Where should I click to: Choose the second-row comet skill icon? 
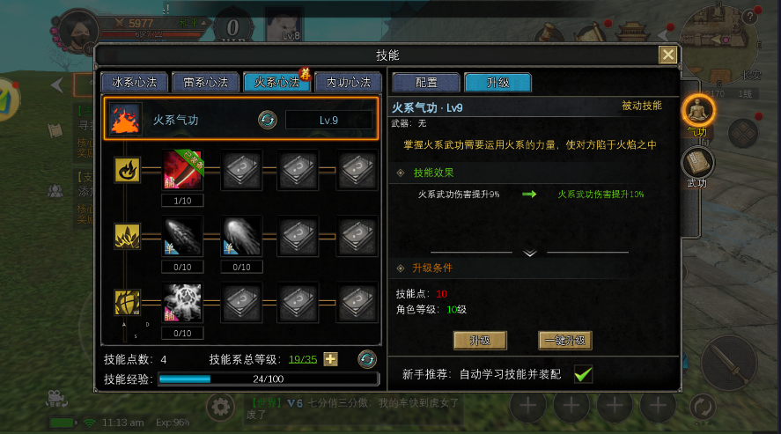pos(241,236)
